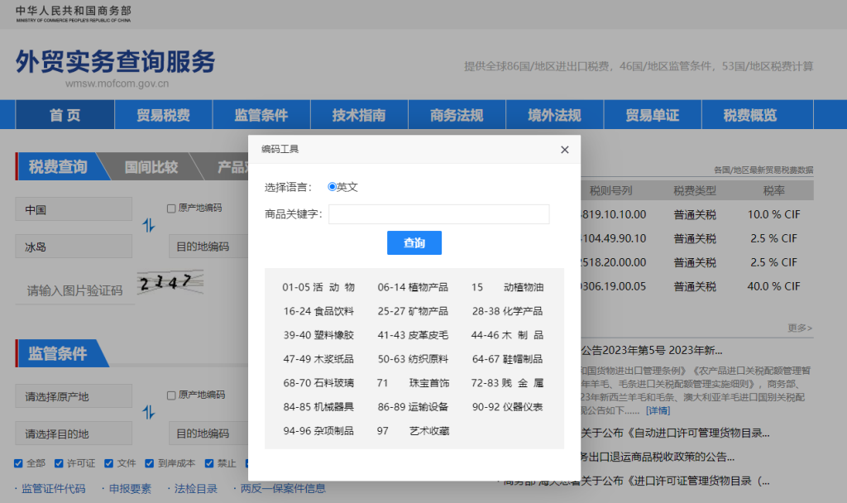
Task: Select category 50-63 纺织原料
Action: click(x=413, y=359)
